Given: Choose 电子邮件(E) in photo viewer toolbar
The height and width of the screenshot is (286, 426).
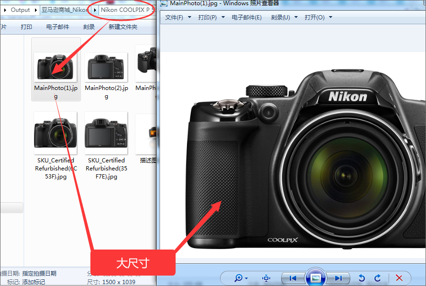Looking at the screenshot, I should [x=247, y=18].
